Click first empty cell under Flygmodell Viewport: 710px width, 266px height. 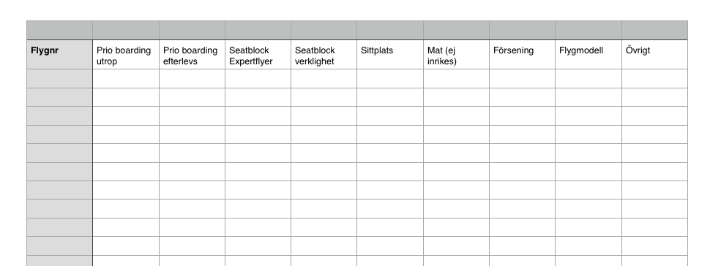(x=588, y=79)
